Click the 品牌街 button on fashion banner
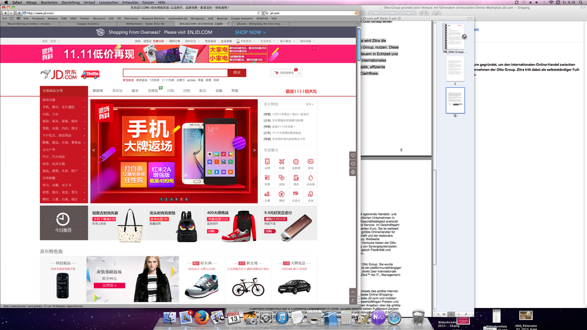 coord(110,285)
